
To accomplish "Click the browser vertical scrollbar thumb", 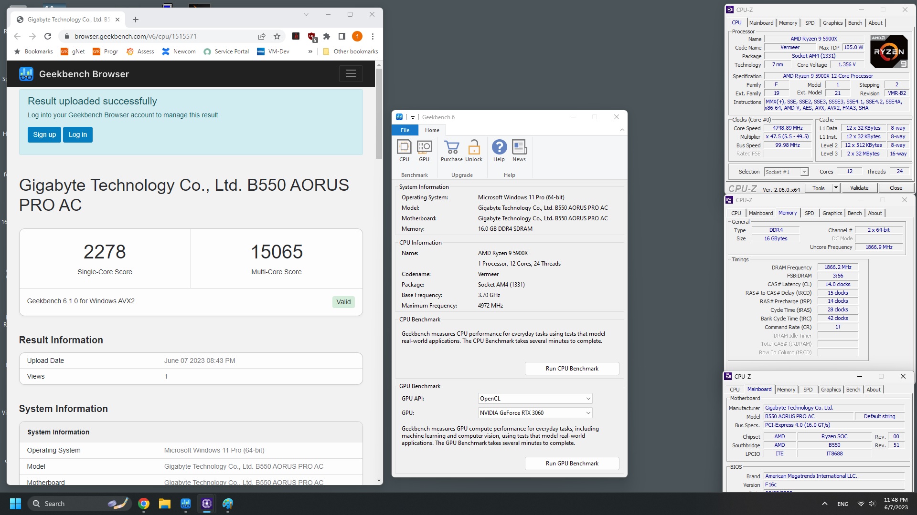I will coord(379,113).
